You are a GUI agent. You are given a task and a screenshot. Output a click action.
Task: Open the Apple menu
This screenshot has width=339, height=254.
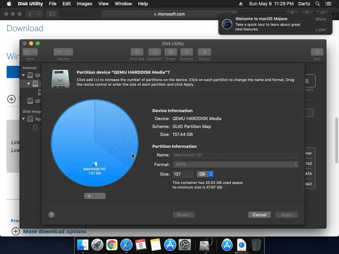9,4
